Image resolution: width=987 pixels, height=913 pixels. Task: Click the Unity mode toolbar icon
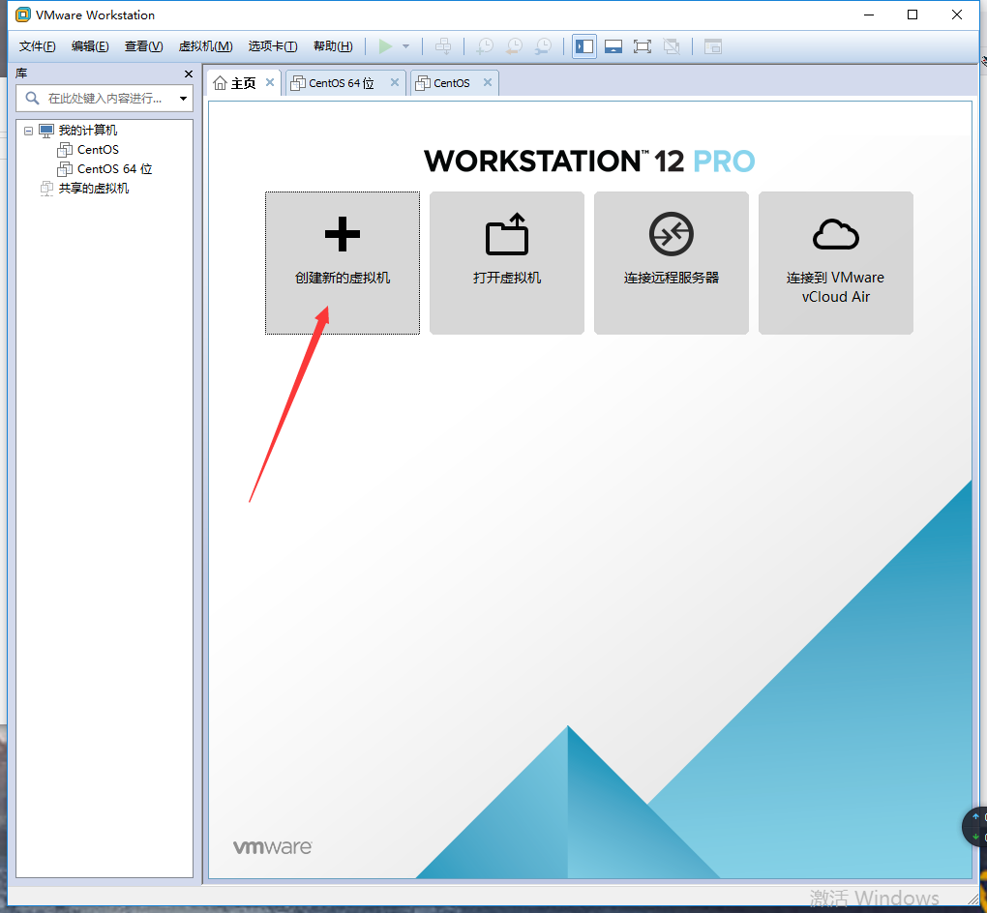tap(672, 46)
